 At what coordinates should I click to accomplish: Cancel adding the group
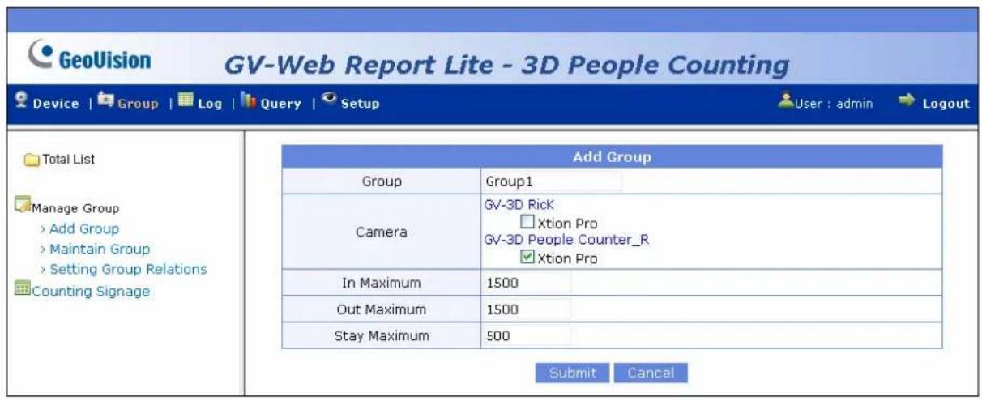(651, 373)
